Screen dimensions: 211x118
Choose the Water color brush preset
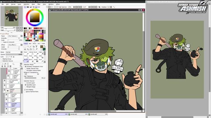pyautogui.click(x=41, y=53)
